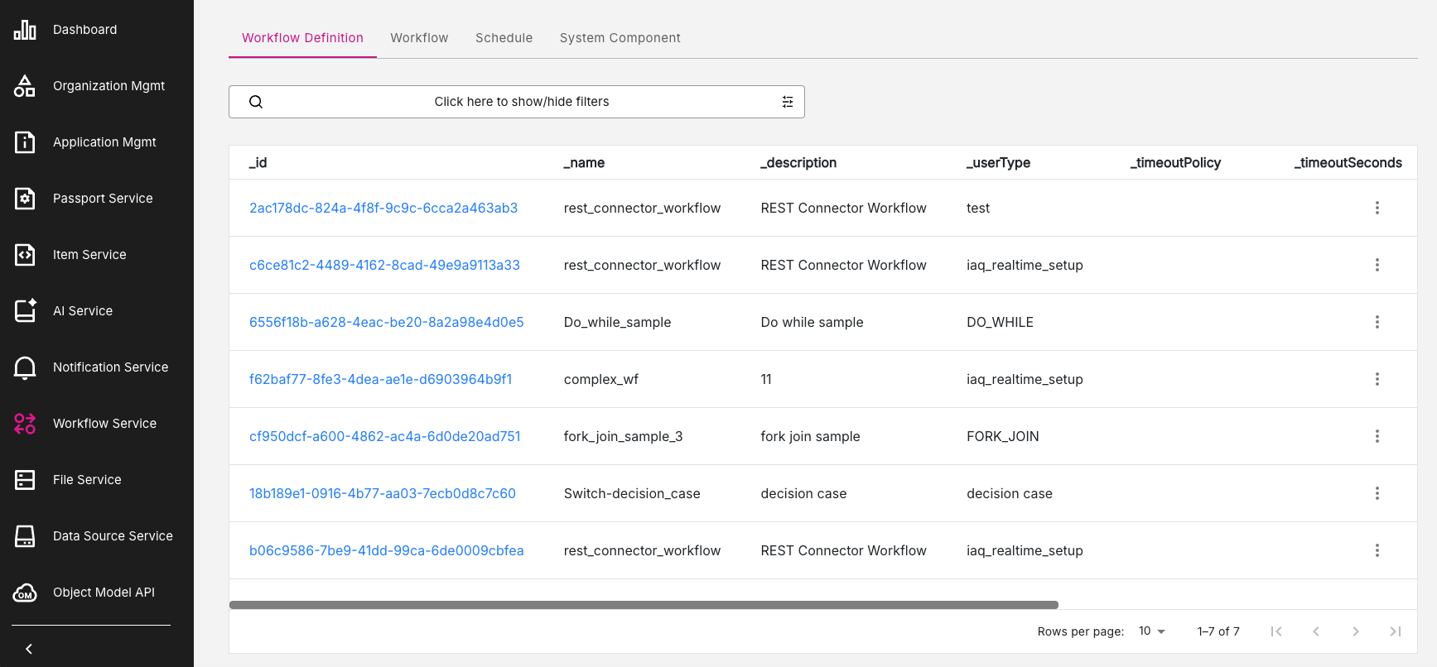The image size is (1437, 667).
Task: Open Organization Mgmt in the sidebar
Action: click(109, 86)
